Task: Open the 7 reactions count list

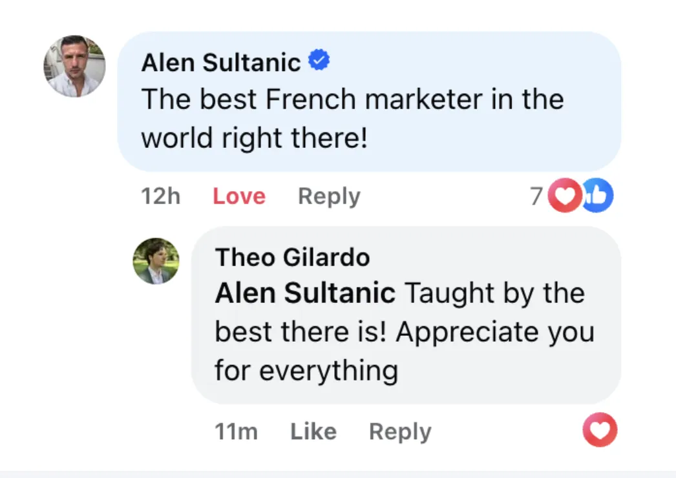Action: pos(536,196)
